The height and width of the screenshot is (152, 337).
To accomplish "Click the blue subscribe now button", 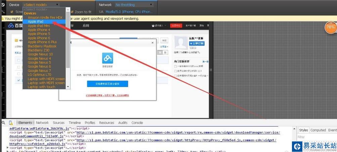I will click(x=197, y=44).
